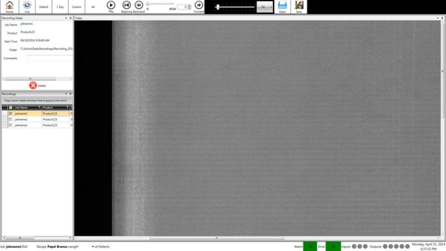Step Backward in the recording
The height and width of the screenshot is (251, 446).
(139, 6)
